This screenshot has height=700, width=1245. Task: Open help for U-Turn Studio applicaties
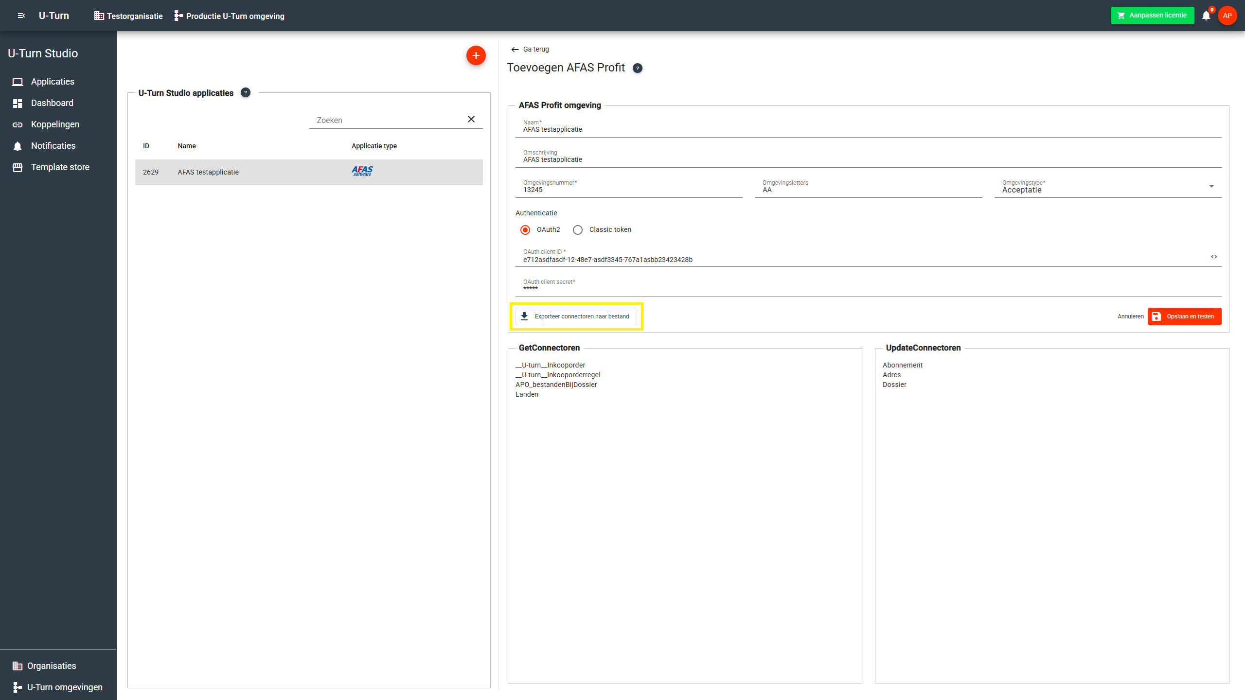pyautogui.click(x=246, y=92)
